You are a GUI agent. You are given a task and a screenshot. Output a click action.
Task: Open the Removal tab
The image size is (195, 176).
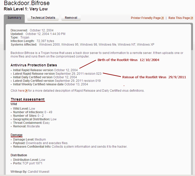[71, 18]
